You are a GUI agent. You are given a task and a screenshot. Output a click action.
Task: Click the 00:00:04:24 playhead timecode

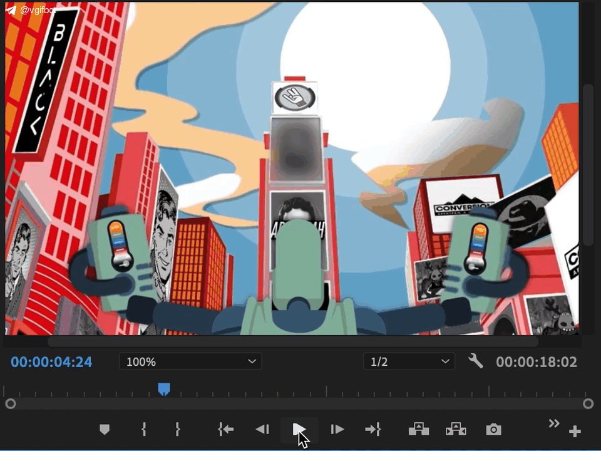coord(51,361)
